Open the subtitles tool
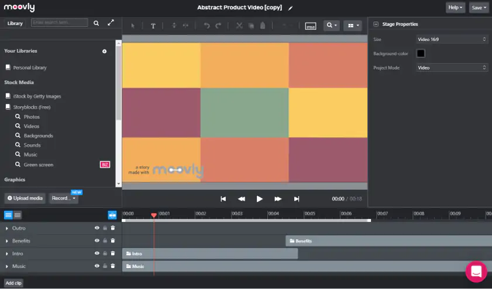This screenshot has width=492, height=289. tap(310, 26)
